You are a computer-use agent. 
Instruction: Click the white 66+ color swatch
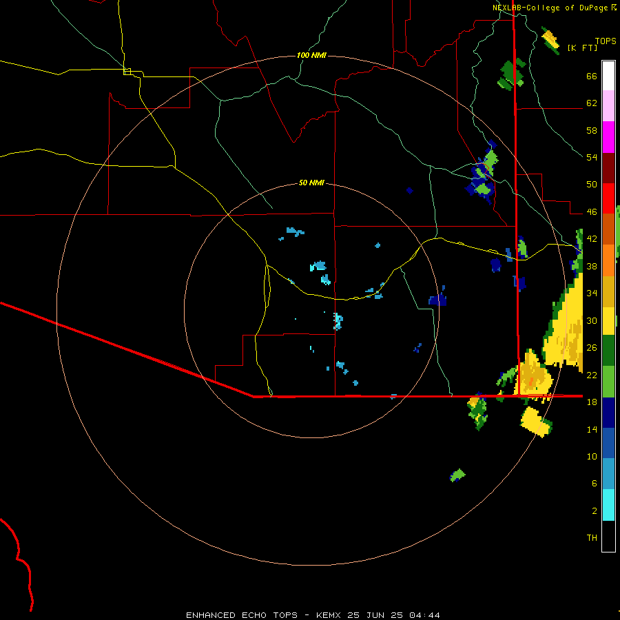pyautogui.click(x=608, y=76)
